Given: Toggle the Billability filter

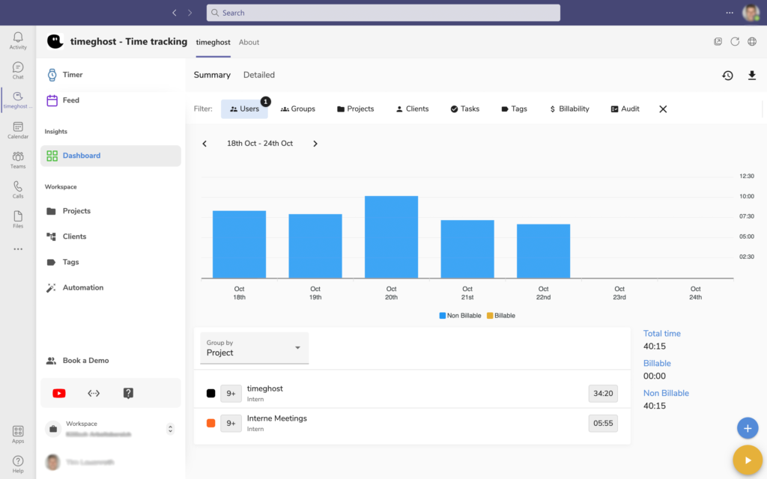Looking at the screenshot, I should pyautogui.click(x=569, y=109).
